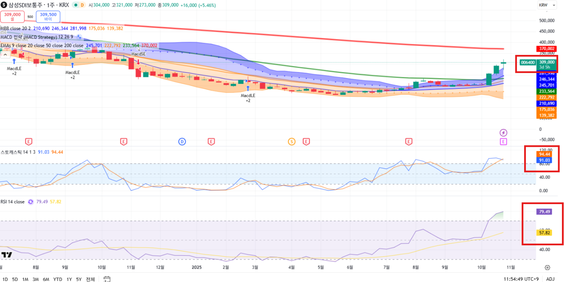
Task: Click the orange 175,036 price label
Action: point(546,109)
